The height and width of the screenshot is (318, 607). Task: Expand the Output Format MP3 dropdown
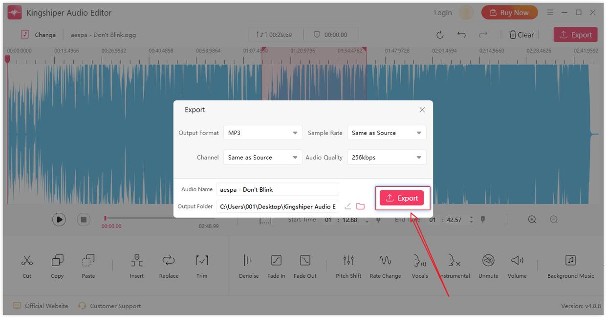click(x=263, y=133)
